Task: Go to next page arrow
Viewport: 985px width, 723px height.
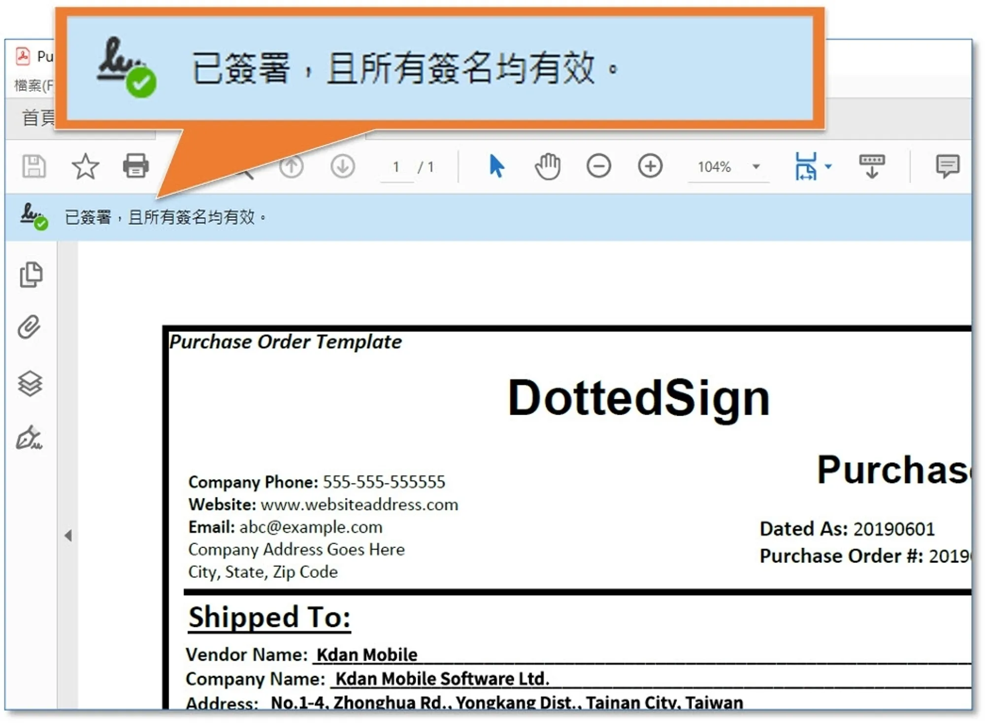Action: 343,166
